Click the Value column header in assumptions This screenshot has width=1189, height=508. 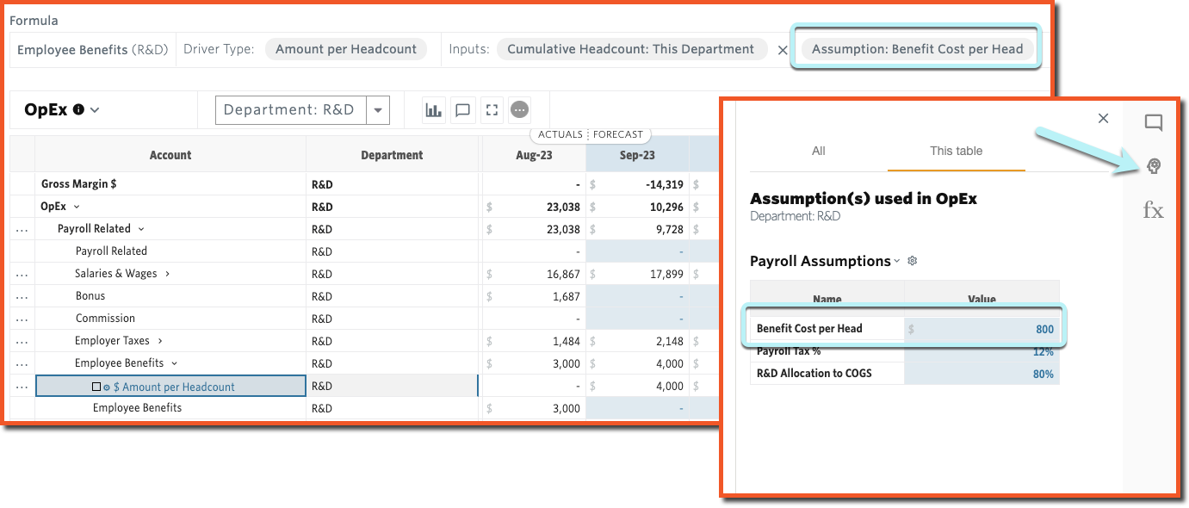click(x=982, y=300)
